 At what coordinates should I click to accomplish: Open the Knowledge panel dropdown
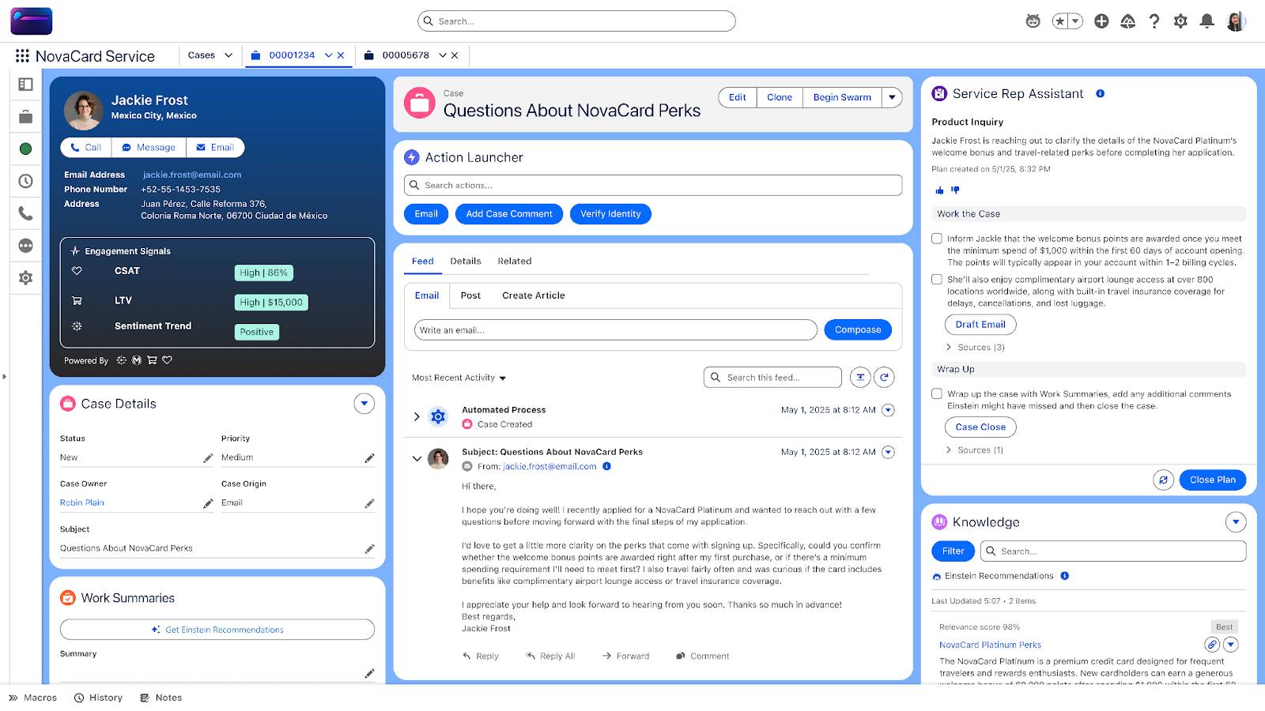coord(1236,522)
